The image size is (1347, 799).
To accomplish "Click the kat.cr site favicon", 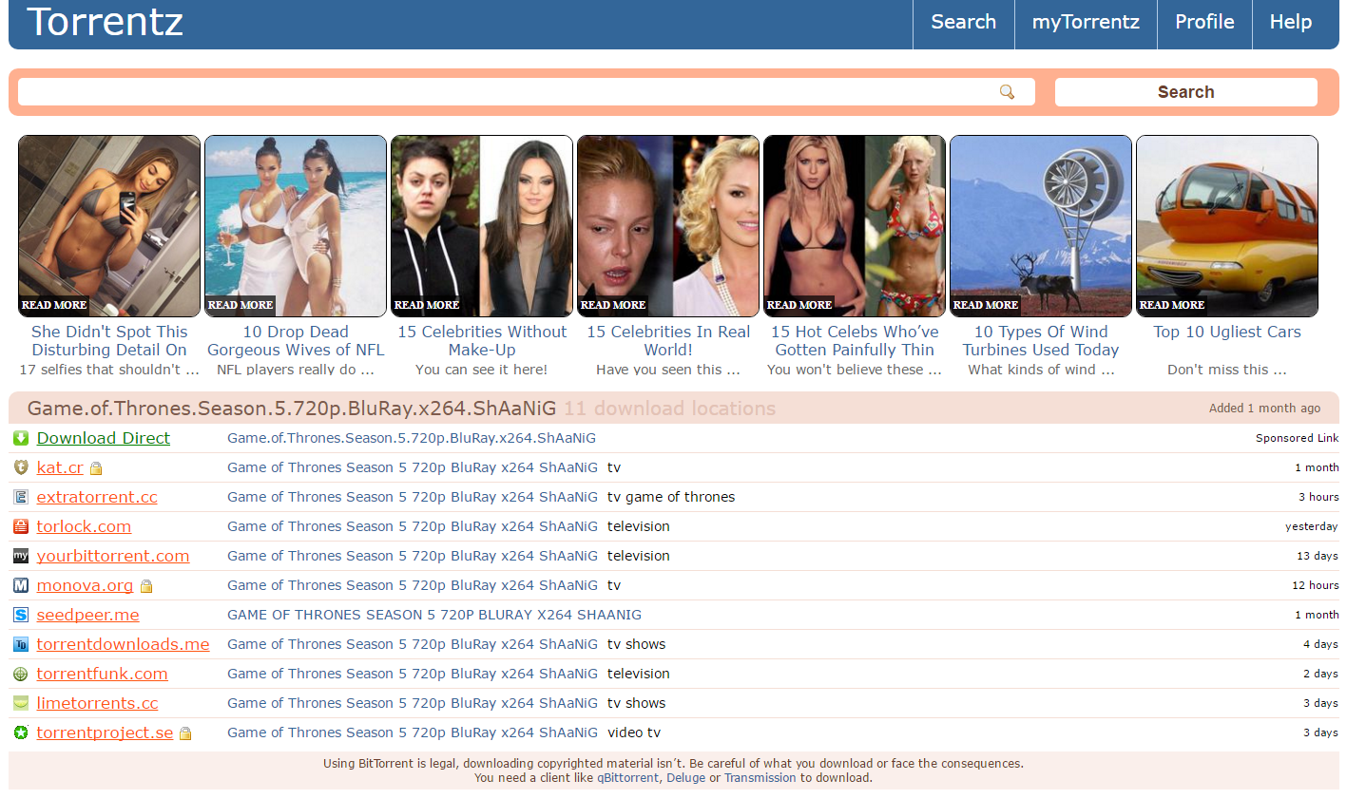I will 21,467.
